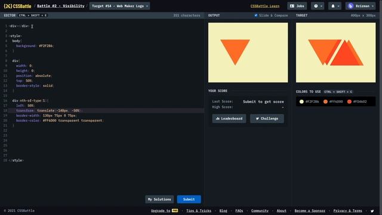Click the Brizman user avatar
The width and height of the screenshot is (382, 215).
[x=350, y=6]
